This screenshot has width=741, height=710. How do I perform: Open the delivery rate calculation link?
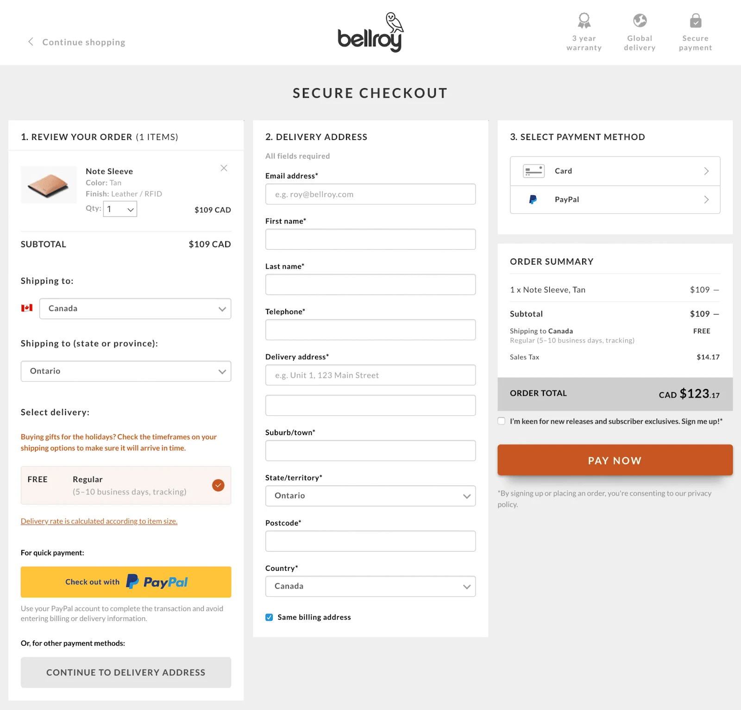pos(99,521)
